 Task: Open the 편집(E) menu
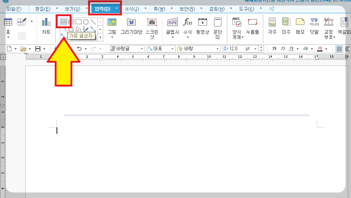[43, 9]
